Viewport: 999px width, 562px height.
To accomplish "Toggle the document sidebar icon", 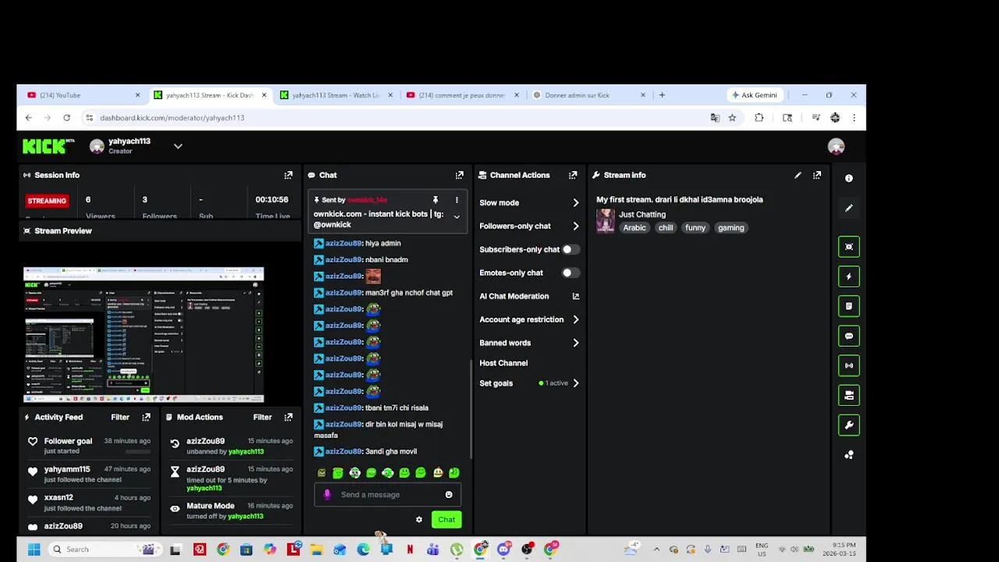I will pos(849,306).
